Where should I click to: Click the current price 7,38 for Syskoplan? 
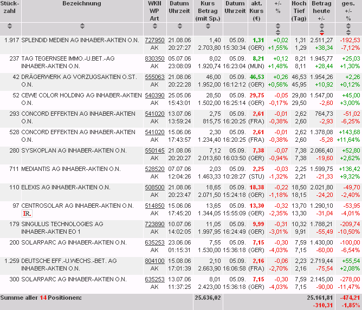tap(258, 150)
